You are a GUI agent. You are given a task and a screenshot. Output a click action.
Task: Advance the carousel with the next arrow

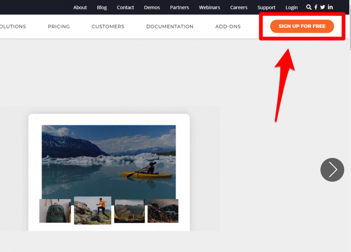[x=332, y=170]
